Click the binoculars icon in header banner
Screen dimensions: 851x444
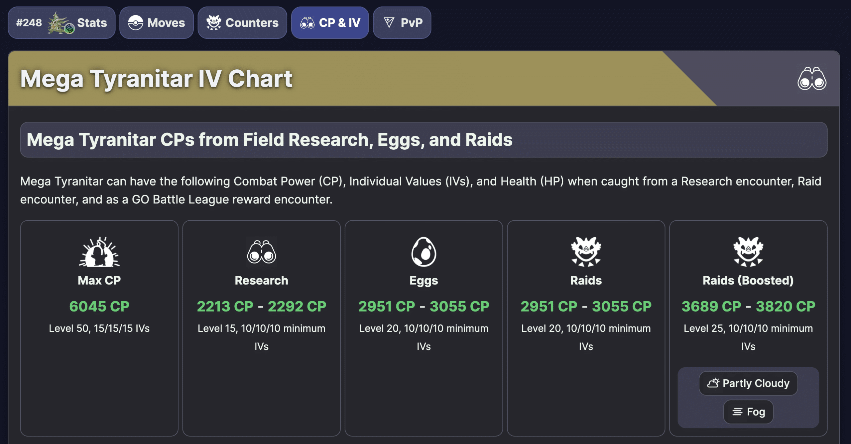click(811, 79)
